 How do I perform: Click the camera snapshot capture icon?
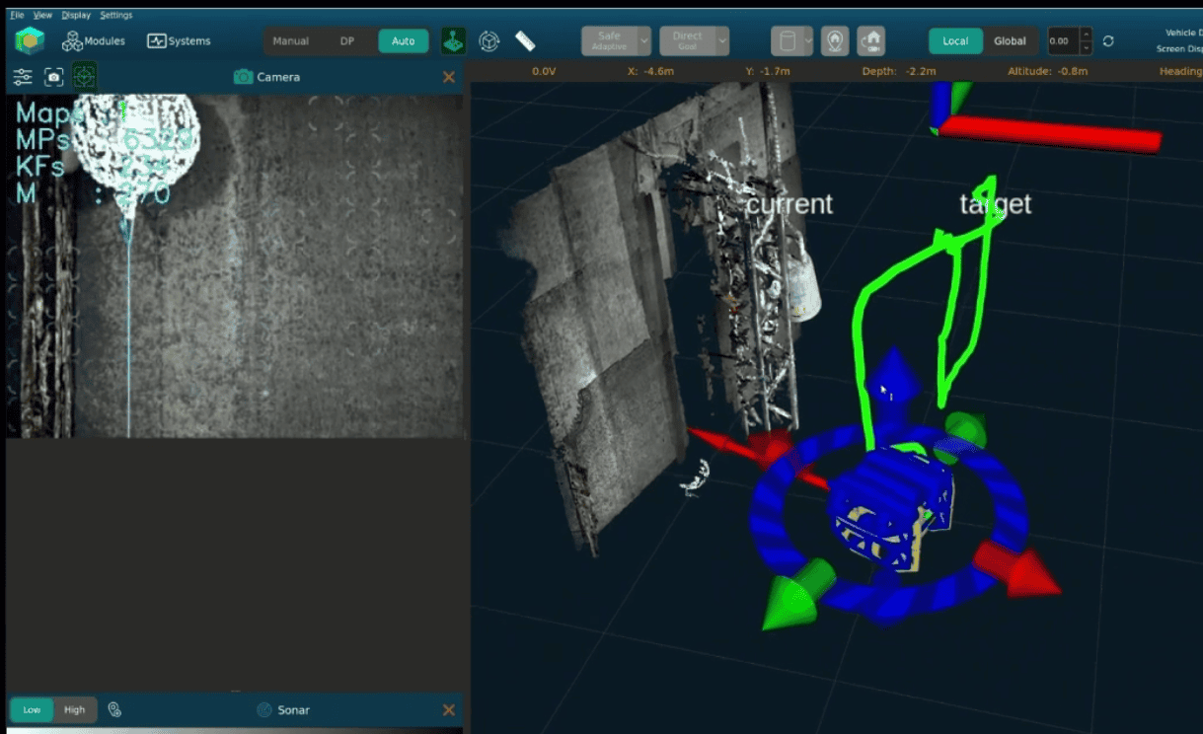(54, 76)
